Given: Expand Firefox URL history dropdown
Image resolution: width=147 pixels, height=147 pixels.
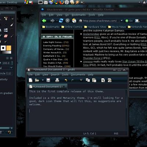Looking at the screenshot, I should click(x=122, y=21).
